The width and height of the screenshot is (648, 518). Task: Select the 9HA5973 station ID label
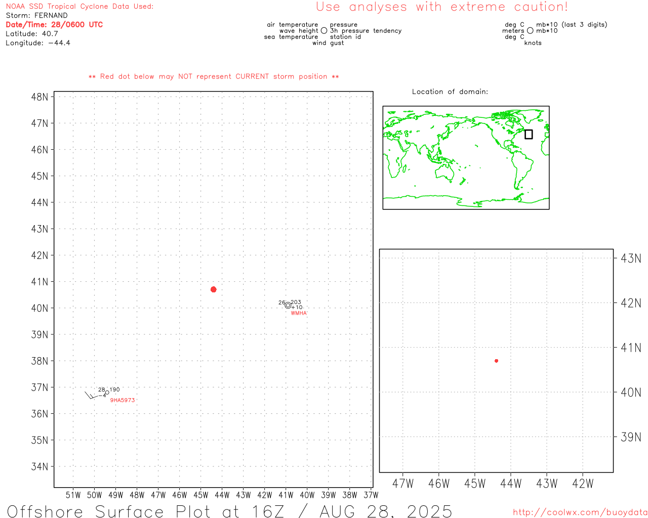(x=123, y=400)
